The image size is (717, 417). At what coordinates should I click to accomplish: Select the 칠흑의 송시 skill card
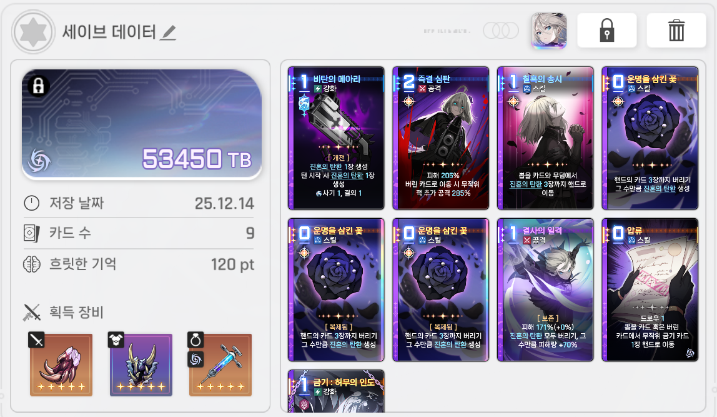coord(545,138)
